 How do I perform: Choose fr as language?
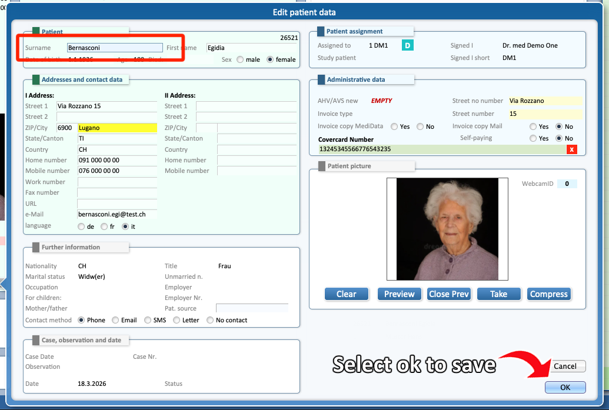104,226
